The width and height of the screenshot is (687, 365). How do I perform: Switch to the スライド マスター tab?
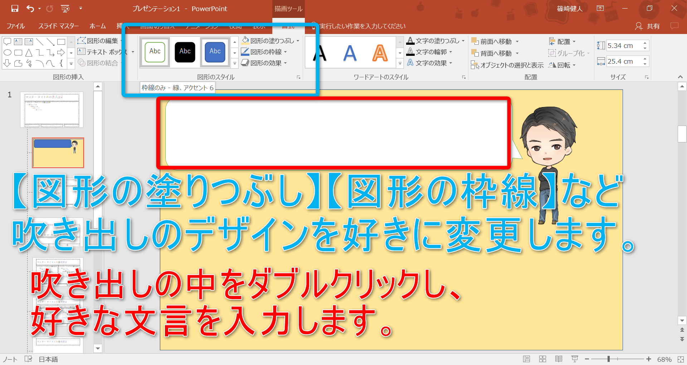pyautogui.click(x=58, y=26)
